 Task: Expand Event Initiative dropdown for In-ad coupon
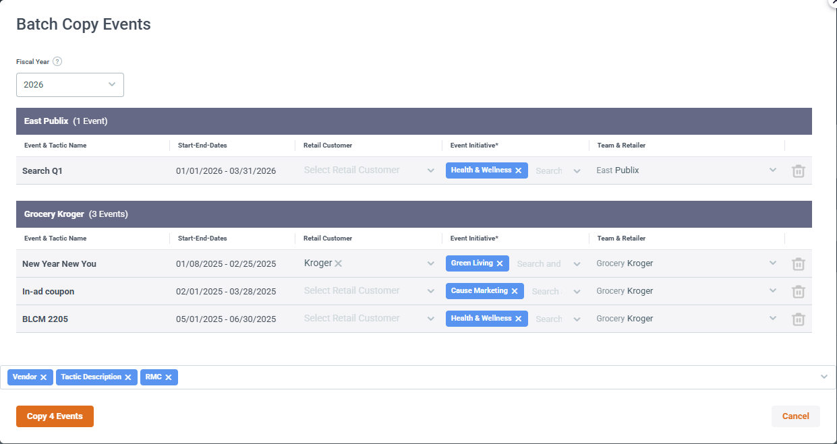click(x=577, y=291)
